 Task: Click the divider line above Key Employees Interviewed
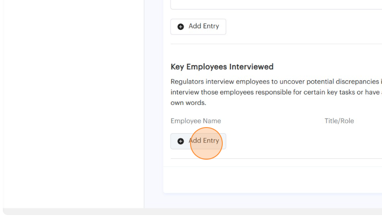(x=276, y=44)
